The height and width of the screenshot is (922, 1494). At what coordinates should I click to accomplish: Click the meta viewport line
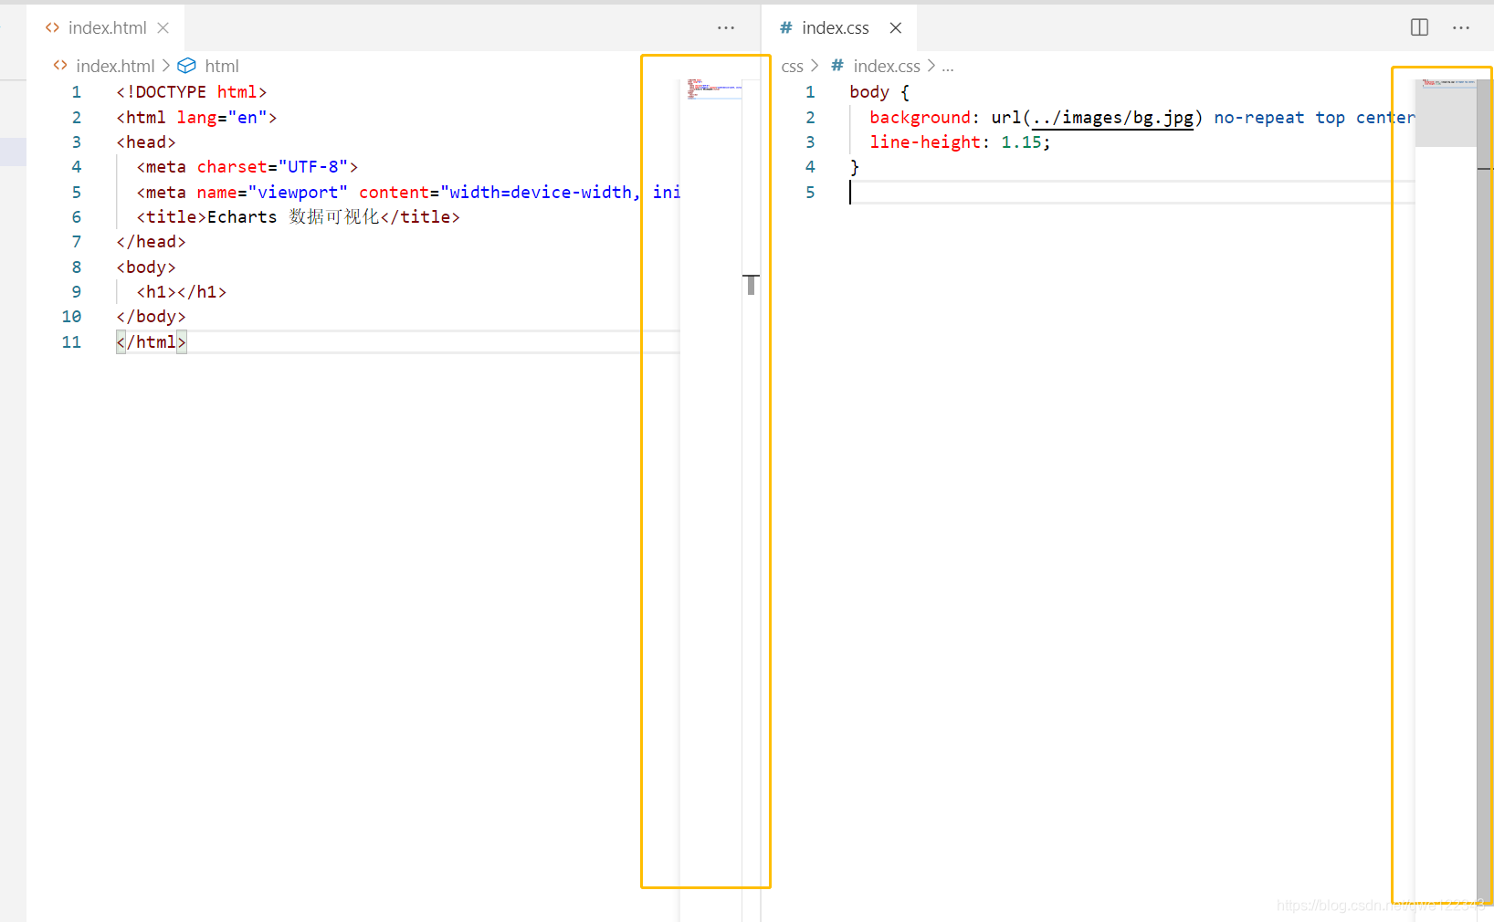[408, 193]
